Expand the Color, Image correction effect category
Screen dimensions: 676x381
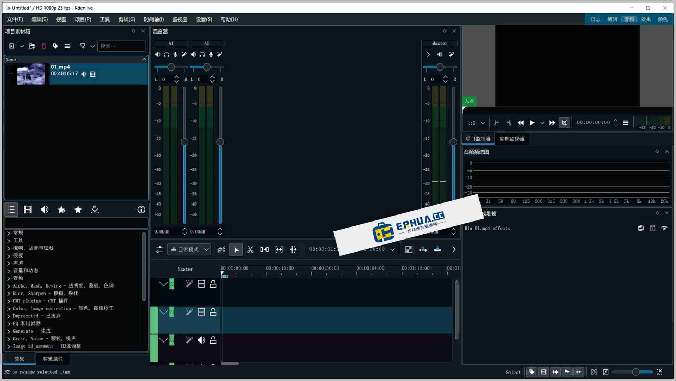[8, 308]
